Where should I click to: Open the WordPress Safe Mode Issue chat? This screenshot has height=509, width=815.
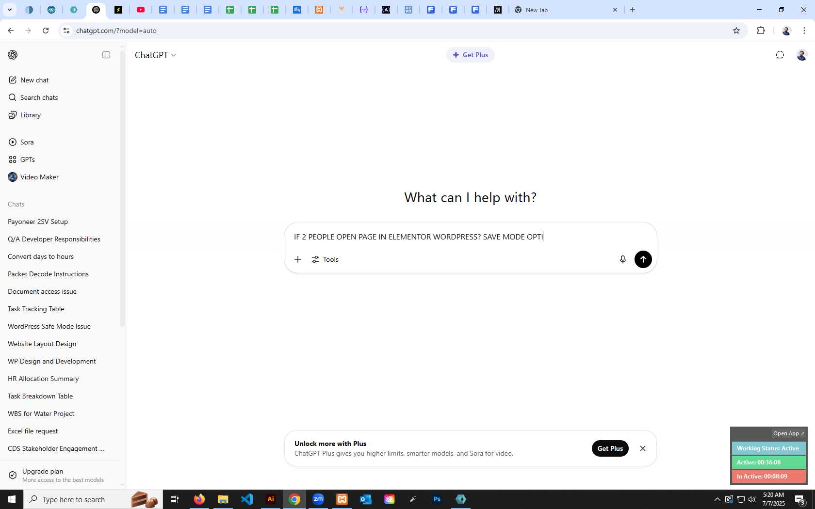point(60,326)
